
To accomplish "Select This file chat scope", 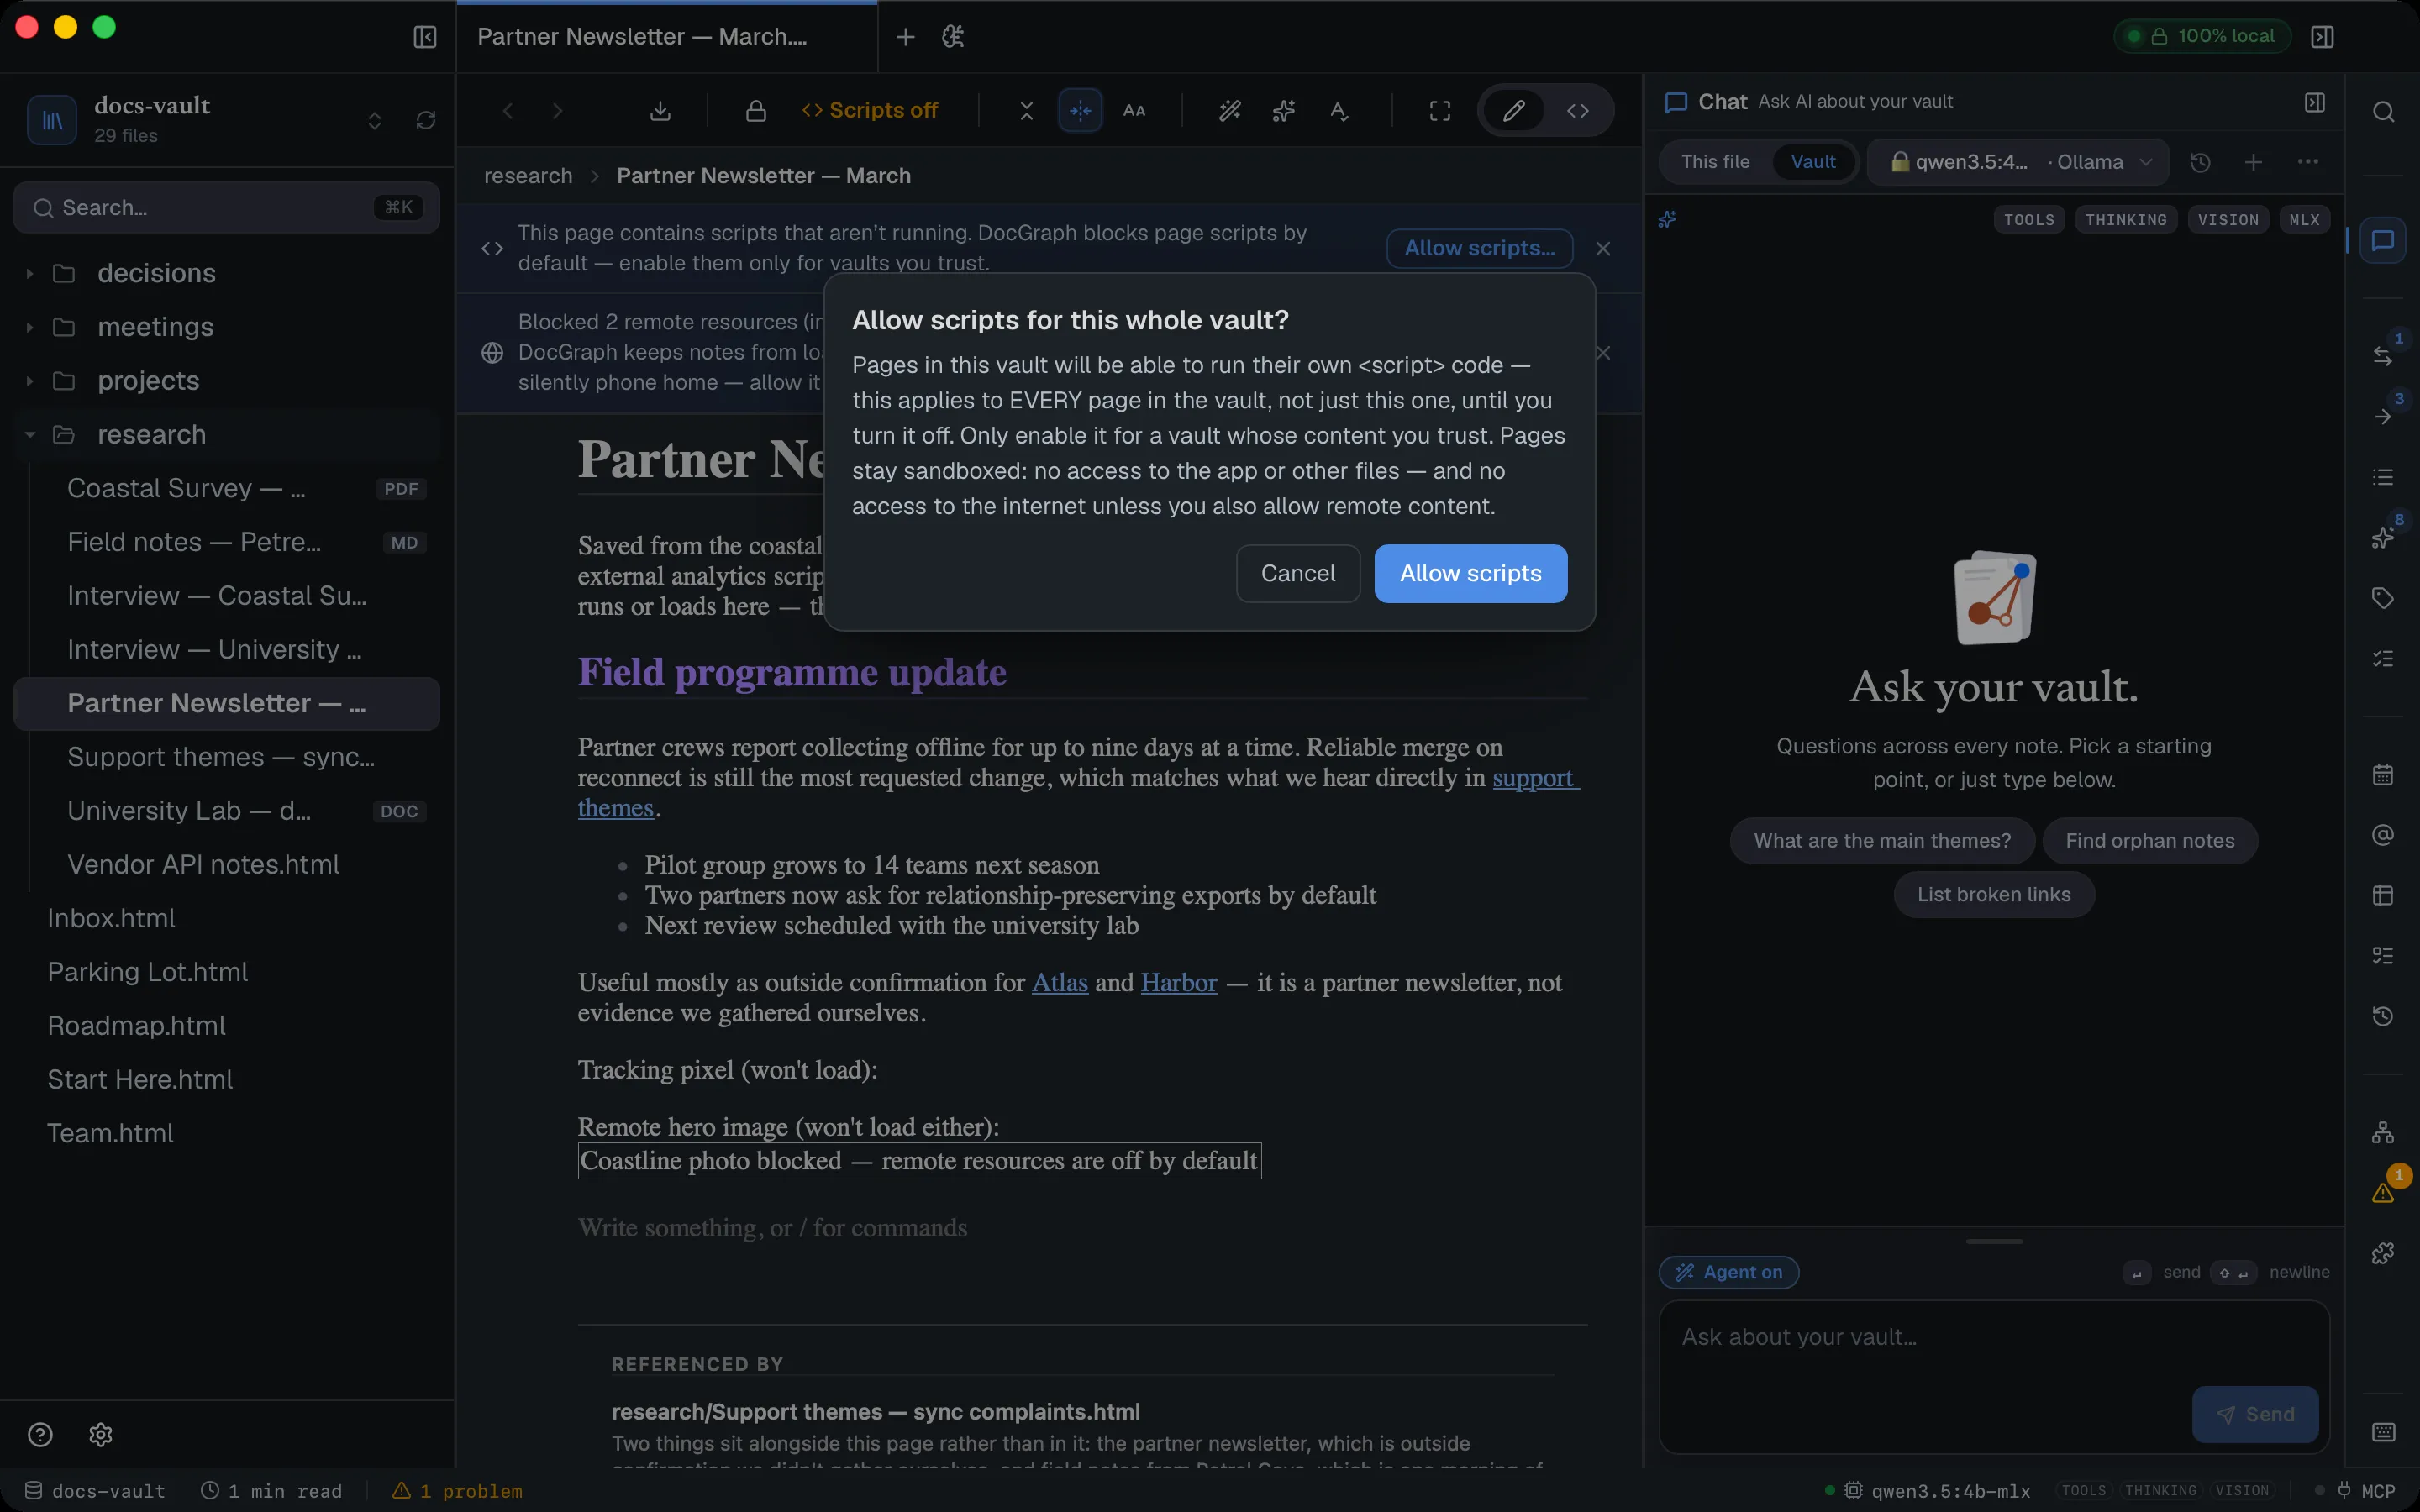I will point(1715,162).
